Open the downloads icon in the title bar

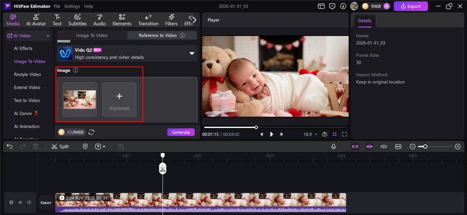pos(343,6)
